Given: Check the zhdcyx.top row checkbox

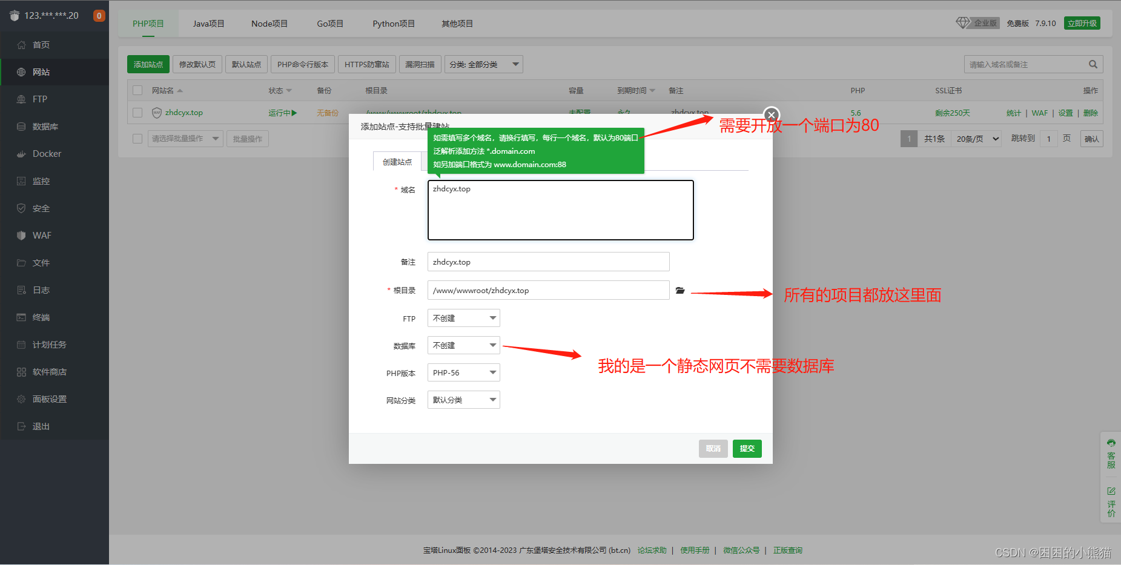Looking at the screenshot, I should (137, 113).
